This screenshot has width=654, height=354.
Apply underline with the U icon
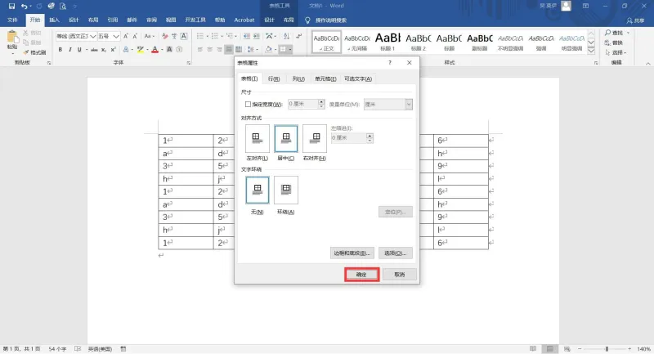79,50
